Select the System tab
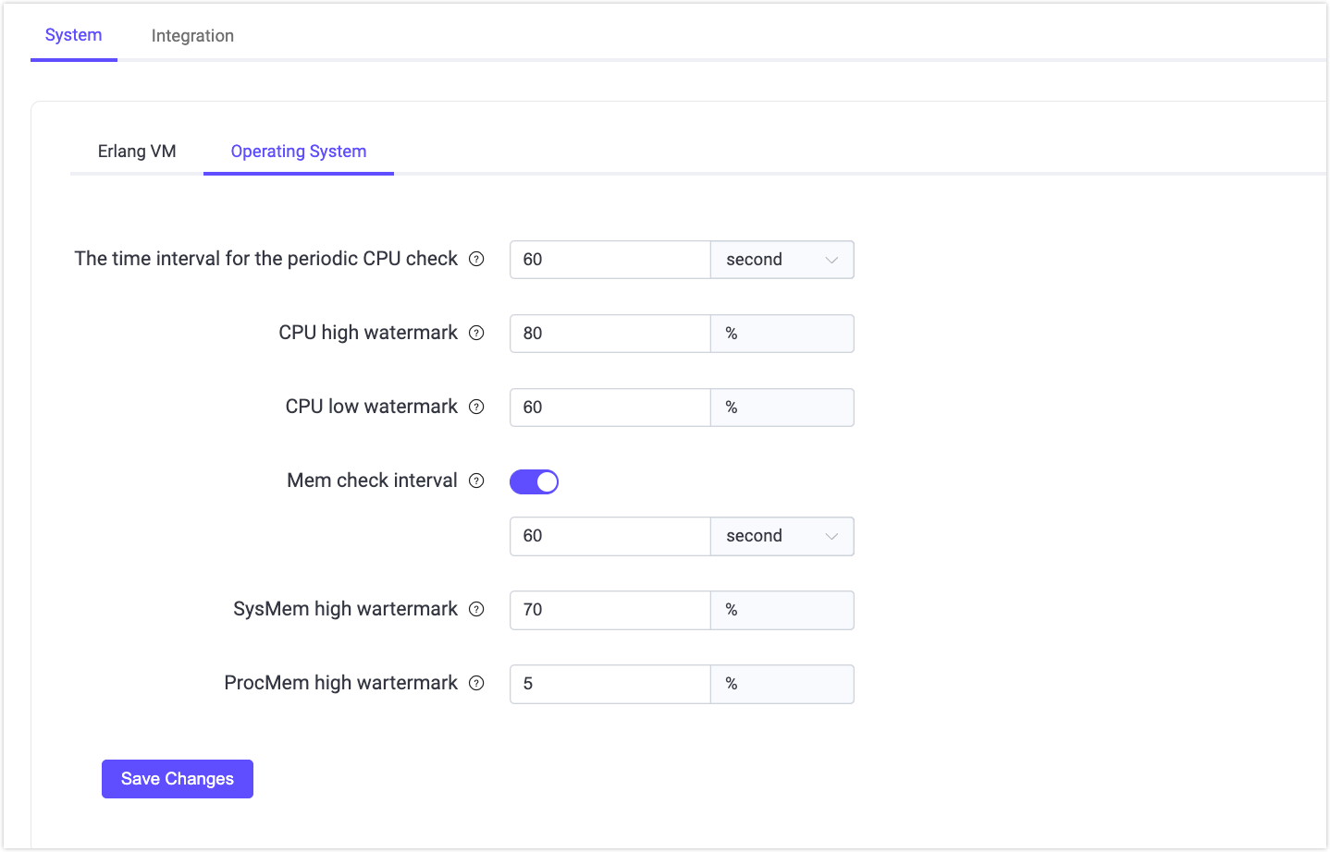This screenshot has height=852, width=1330. (74, 35)
